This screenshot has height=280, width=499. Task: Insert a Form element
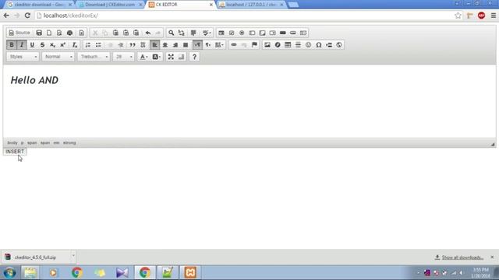pyautogui.click(x=221, y=33)
